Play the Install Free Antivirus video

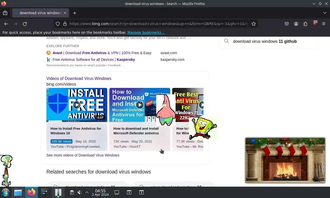(x=77, y=105)
